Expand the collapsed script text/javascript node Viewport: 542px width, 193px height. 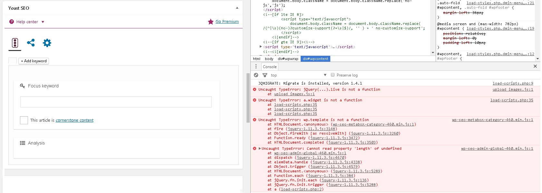261,47
